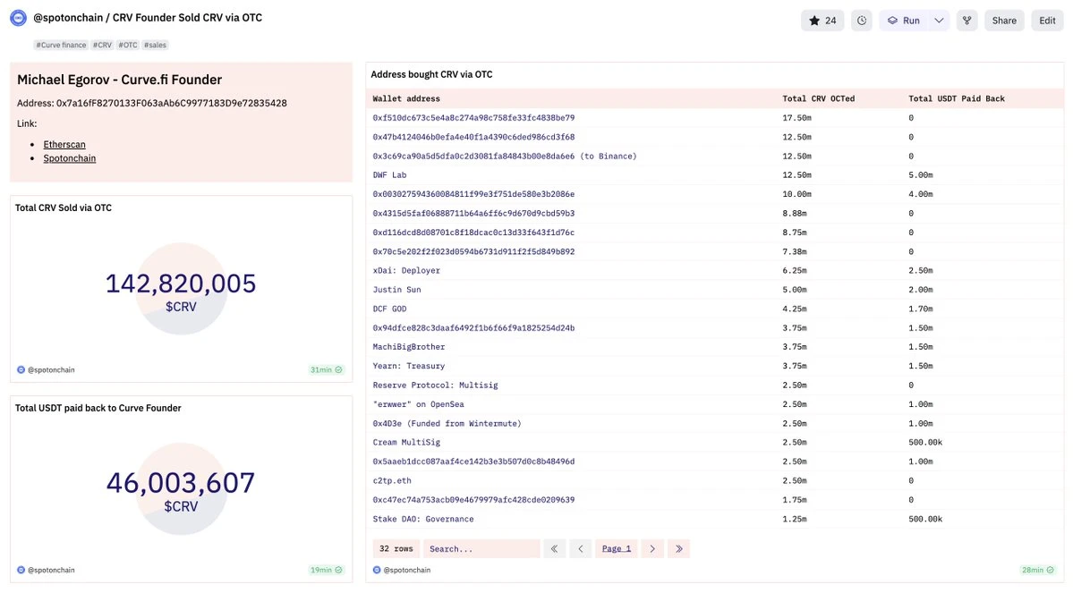Screen dimensions: 1073x593
Task: Open the Page 1 selector
Action: [616, 548]
